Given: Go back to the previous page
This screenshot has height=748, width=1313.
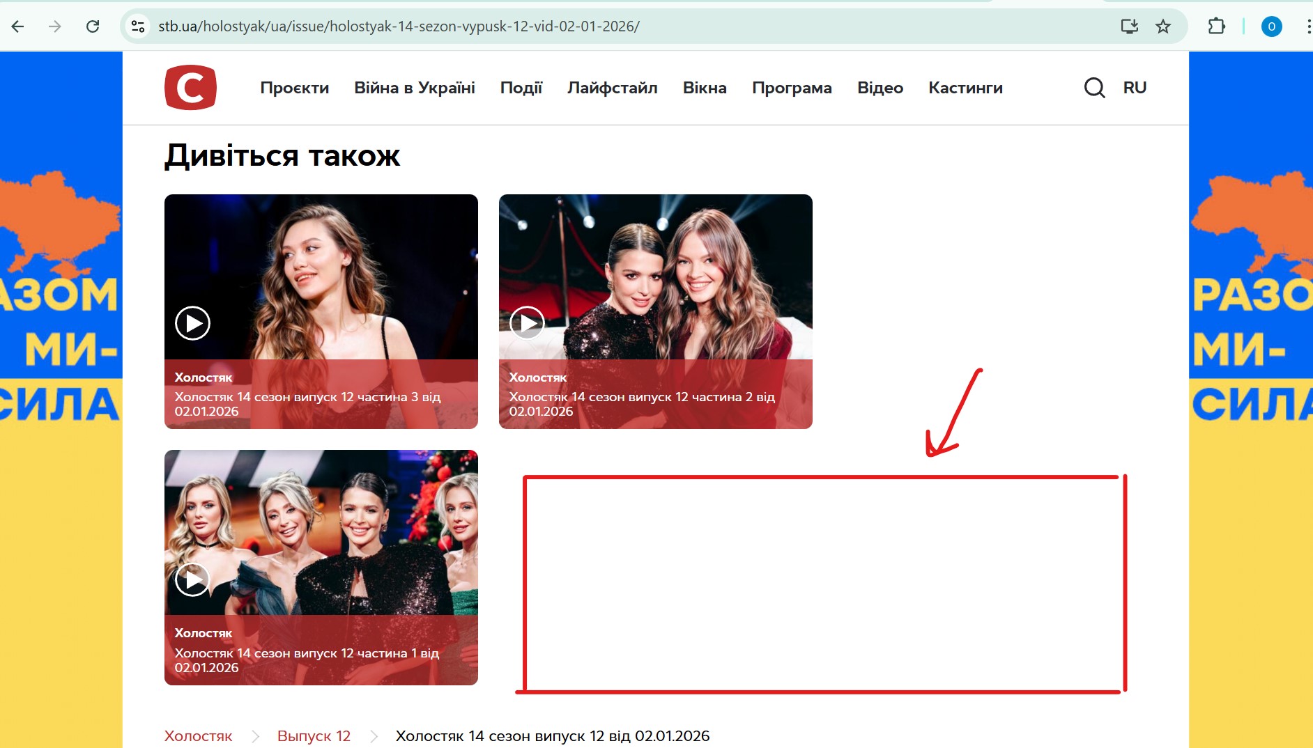Looking at the screenshot, I should pos(18,26).
